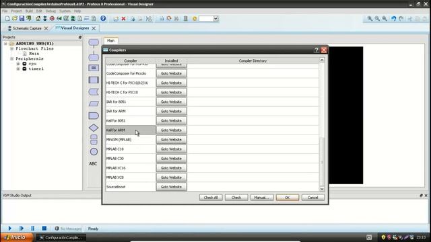Confirm the Compilers dialog with OK

tap(288, 198)
